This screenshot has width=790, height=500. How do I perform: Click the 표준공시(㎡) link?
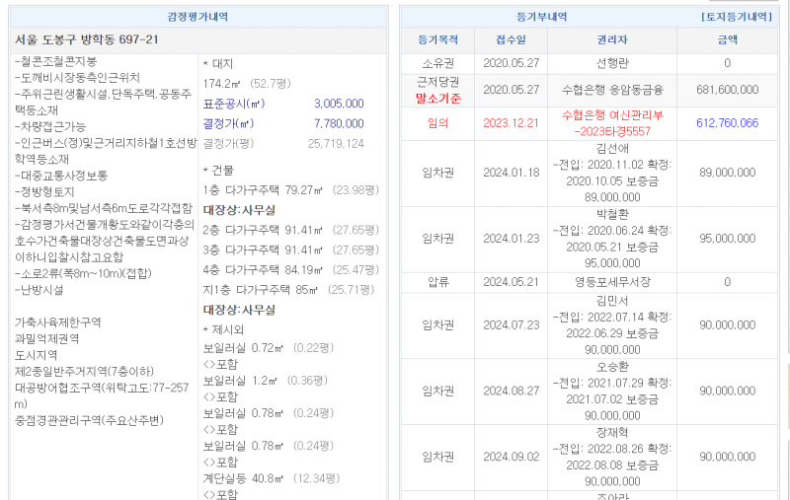(233, 104)
